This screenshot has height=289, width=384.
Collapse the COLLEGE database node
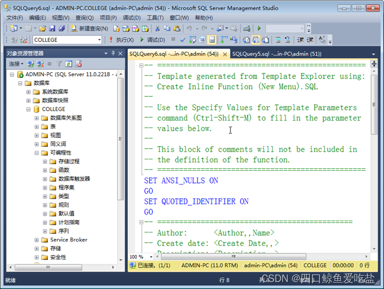tap(28, 109)
